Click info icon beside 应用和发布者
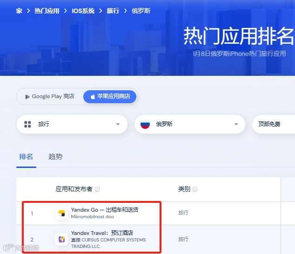Image resolution: width=295 pixels, height=254 pixels. click(x=97, y=189)
